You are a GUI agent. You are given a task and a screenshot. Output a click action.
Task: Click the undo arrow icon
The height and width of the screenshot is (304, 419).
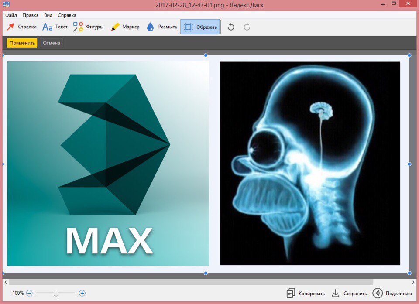[231, 27]
